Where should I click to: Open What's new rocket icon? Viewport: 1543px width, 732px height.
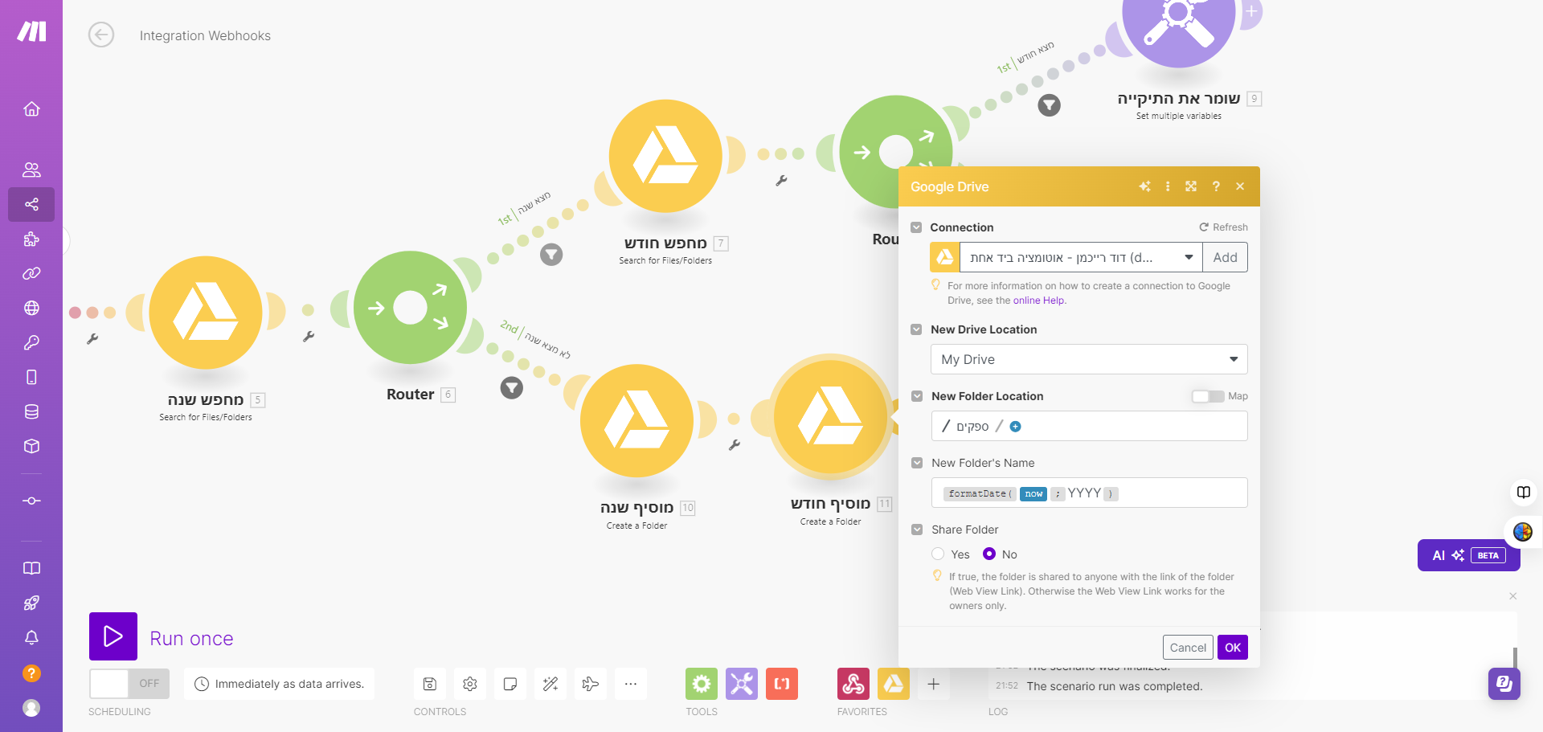pyautogui.click(x=31, y=603)
